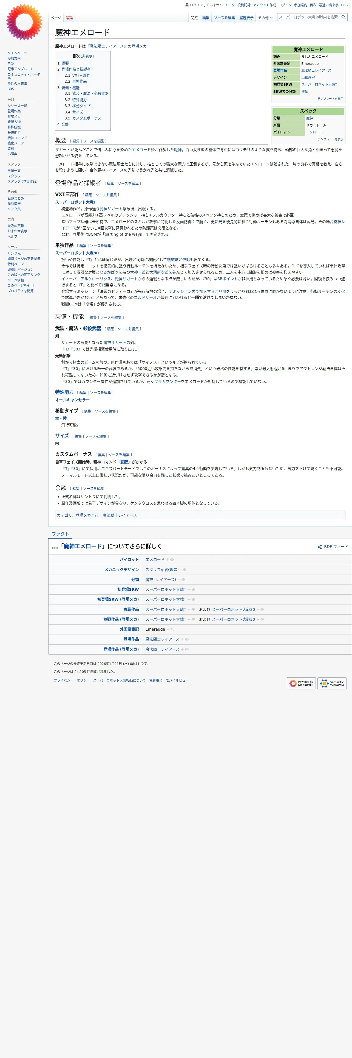Toggle table of contents with 非表示
The width and height of the screenshot is (352, 1058).
(87, 56)
